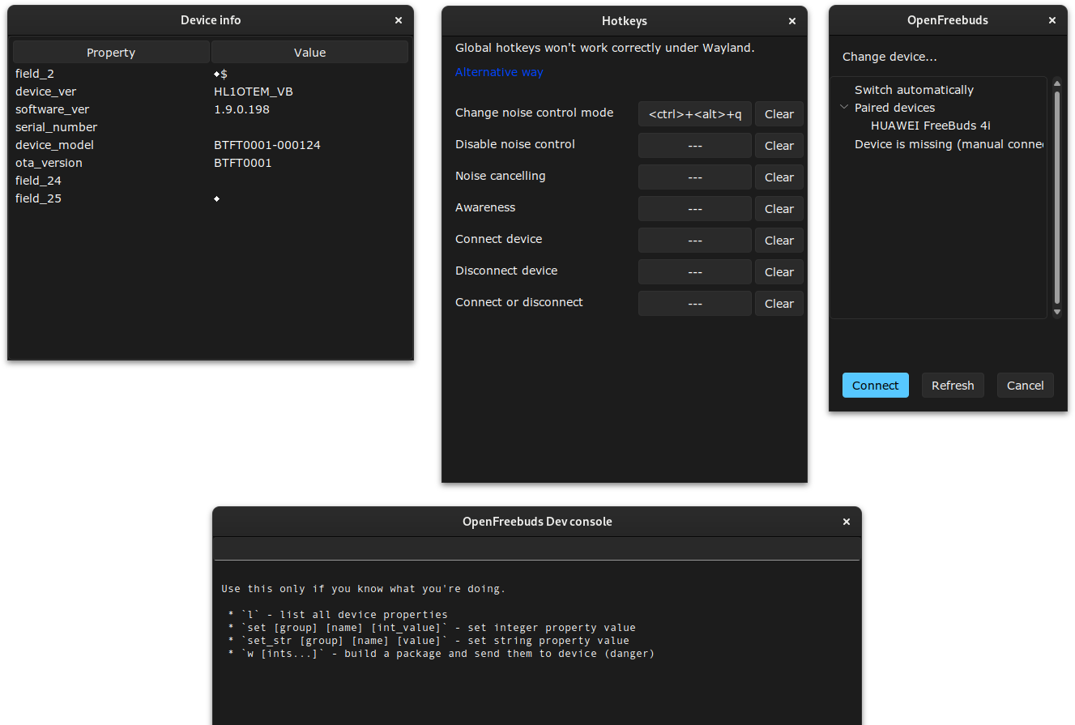
Task: Close the OpenFreebuds change device window
Action: pos(1052,20)
